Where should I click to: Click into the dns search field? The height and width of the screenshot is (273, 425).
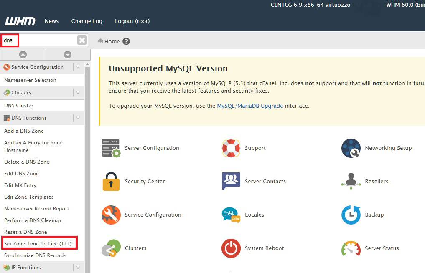42,40
